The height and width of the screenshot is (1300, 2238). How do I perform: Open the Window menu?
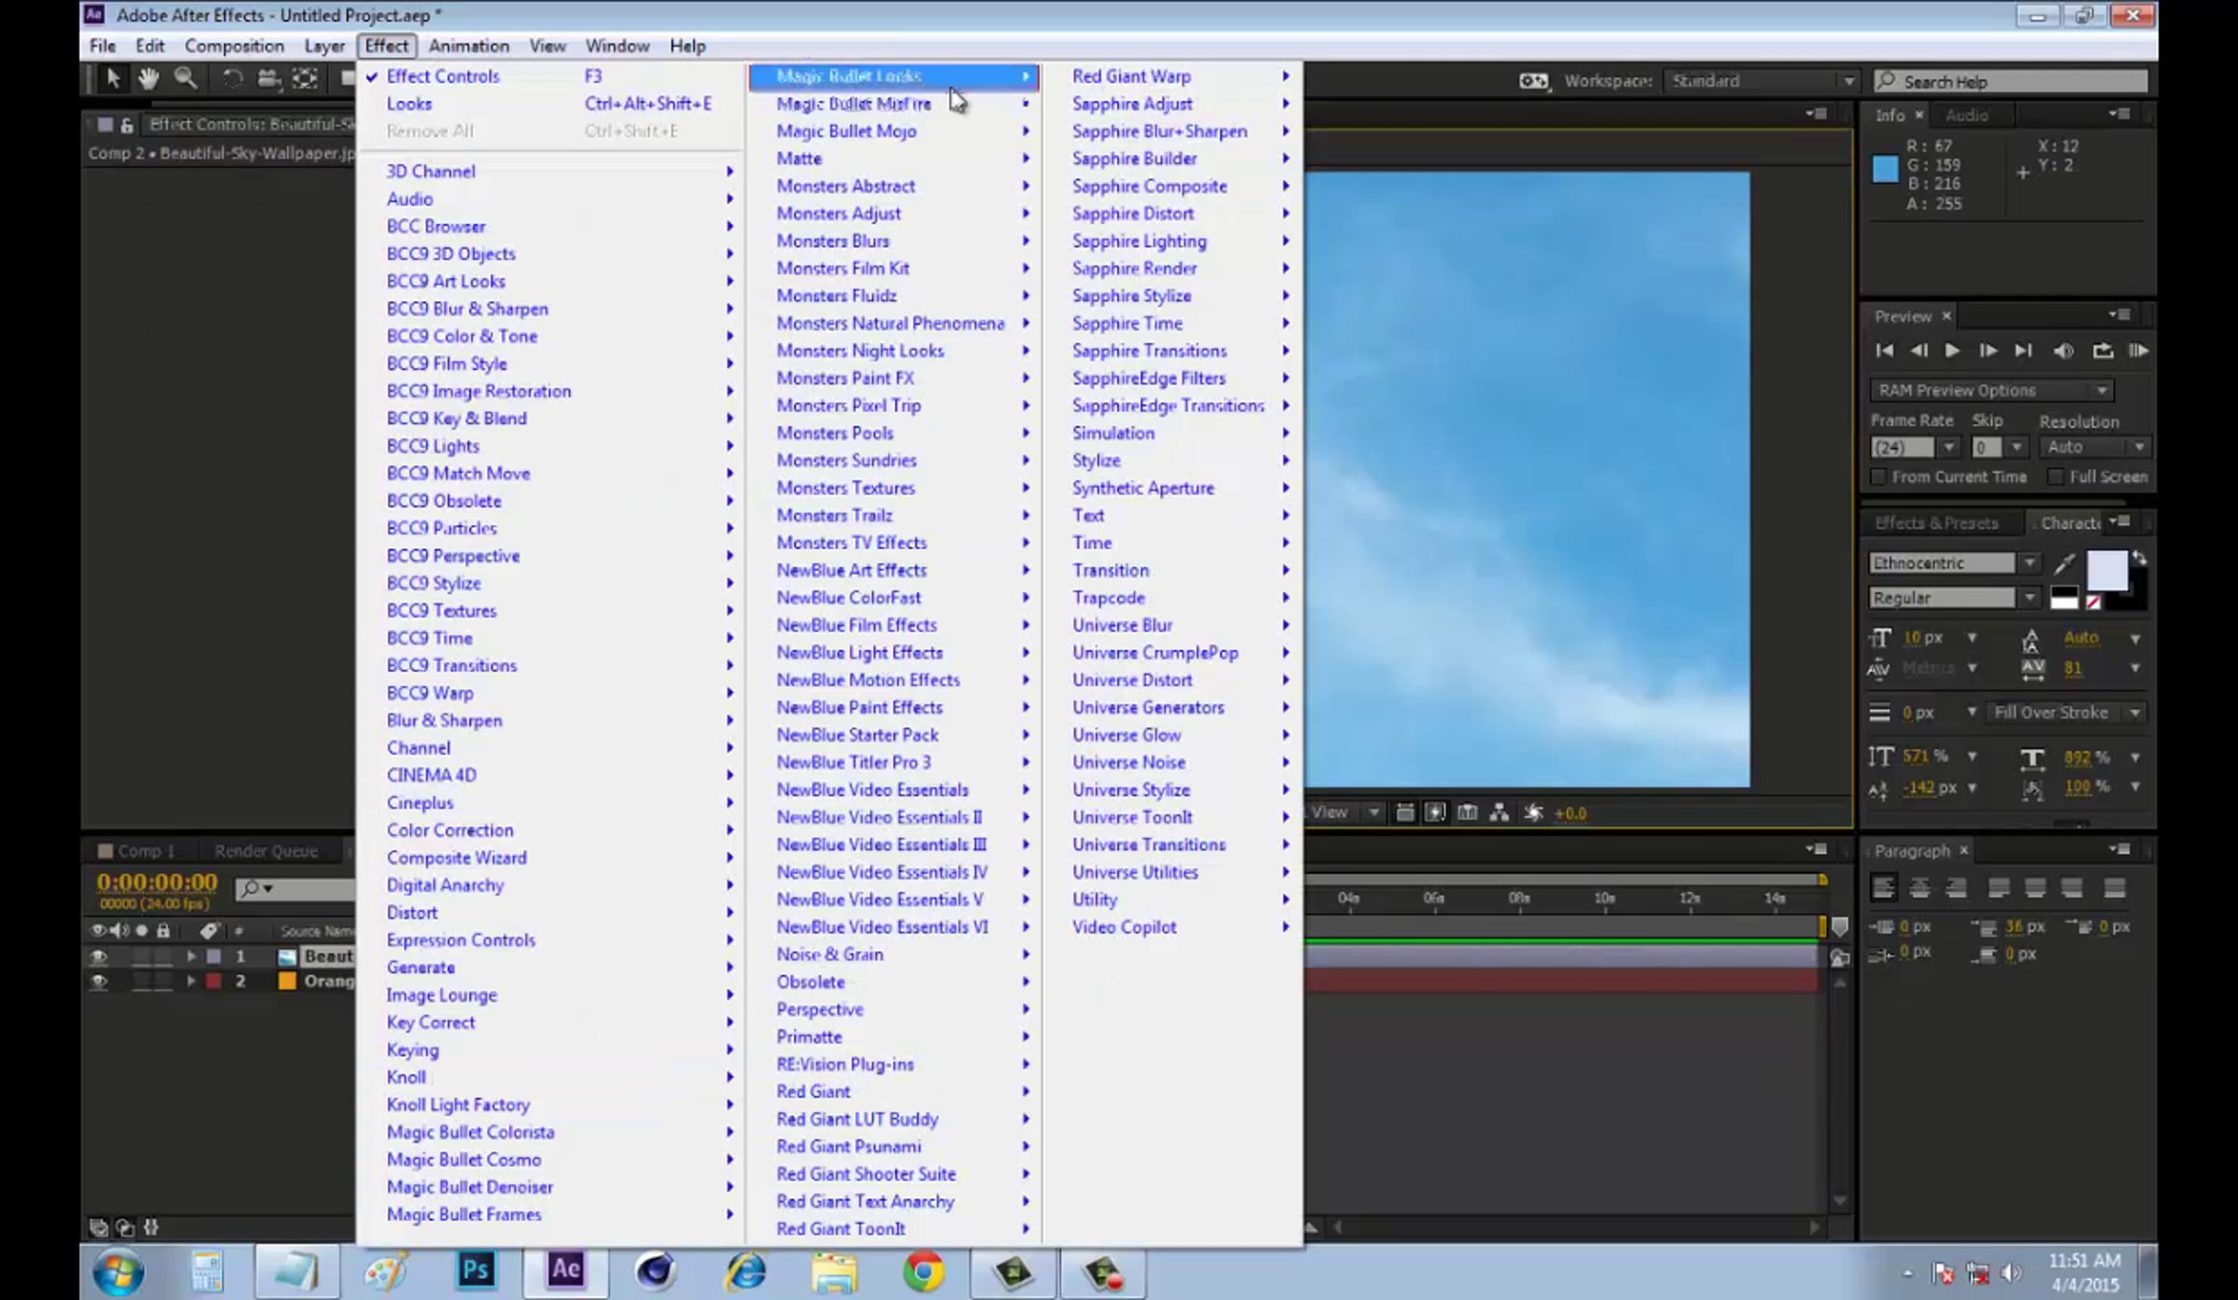616,46
